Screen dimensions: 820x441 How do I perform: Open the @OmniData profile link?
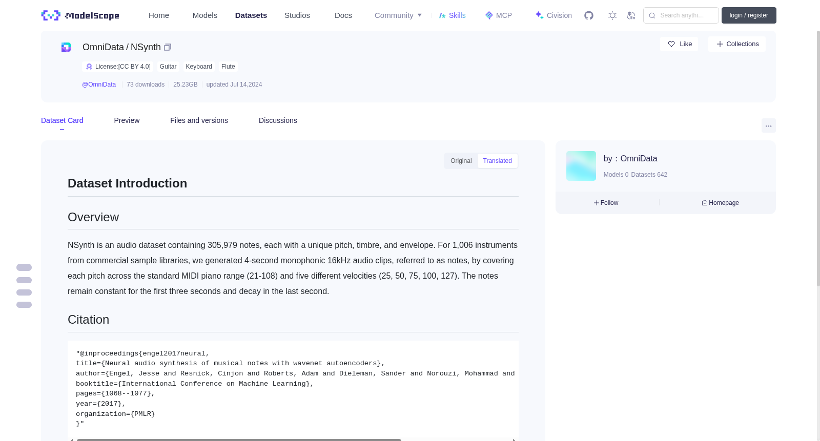pyautogui.click(x=99, y=85)
